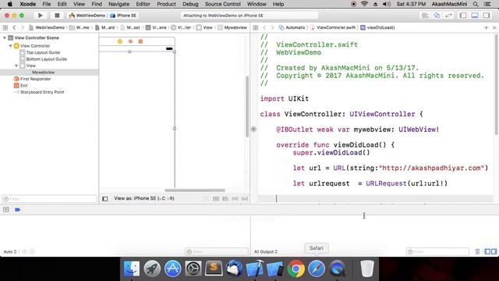Open the File menu
Screen dimensions: 499x281
point(47,4)
